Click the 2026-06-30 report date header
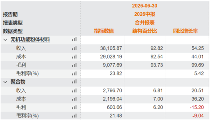This screenshot has height=120, width=210. tap(145, 6)
